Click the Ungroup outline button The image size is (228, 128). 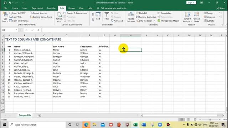[209, 17]
